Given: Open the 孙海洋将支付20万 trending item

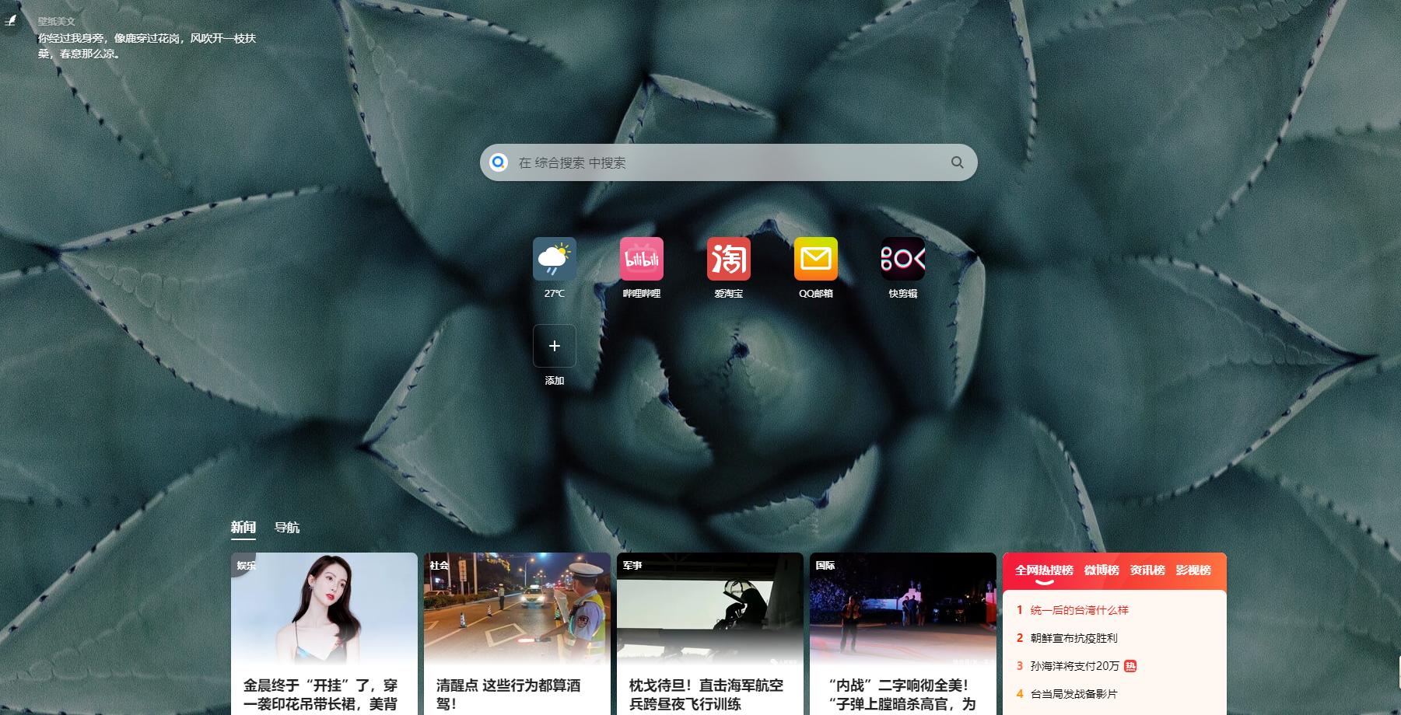Looking at the screenshot, I should (x=1075, y=666).
